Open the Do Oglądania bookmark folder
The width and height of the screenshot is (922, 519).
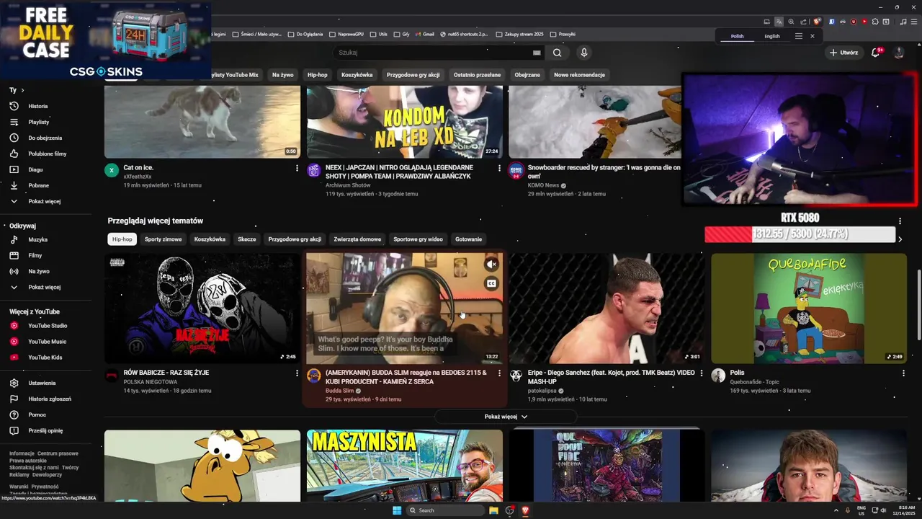pyautogui.click(x=305, y=34)
